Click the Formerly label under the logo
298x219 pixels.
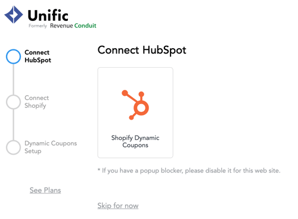(x=38, y=26)
